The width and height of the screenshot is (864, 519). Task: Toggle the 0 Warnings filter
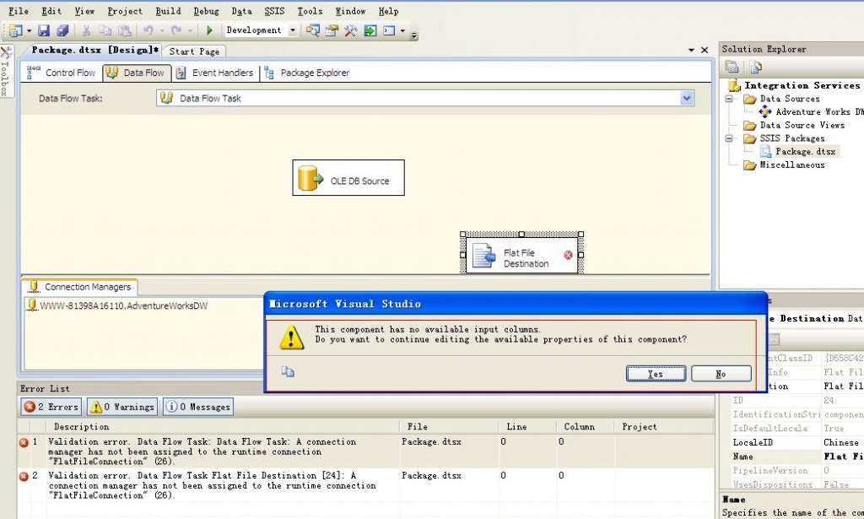point(122,407)
